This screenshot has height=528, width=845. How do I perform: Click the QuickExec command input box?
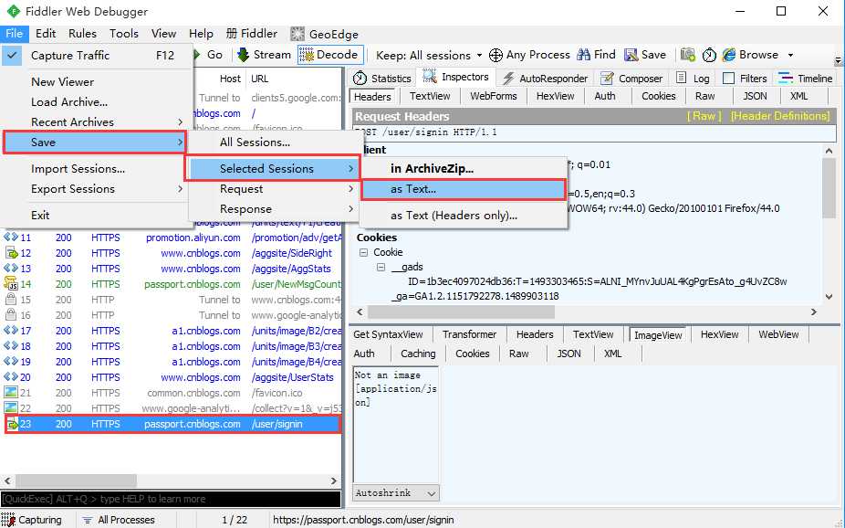tap(171, 499)
